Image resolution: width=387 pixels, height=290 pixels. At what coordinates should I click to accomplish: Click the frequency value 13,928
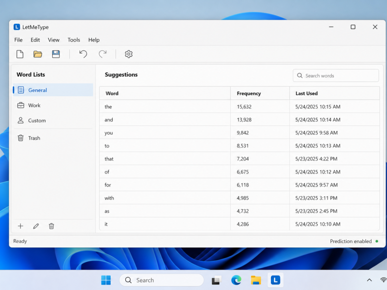point(244,120)
